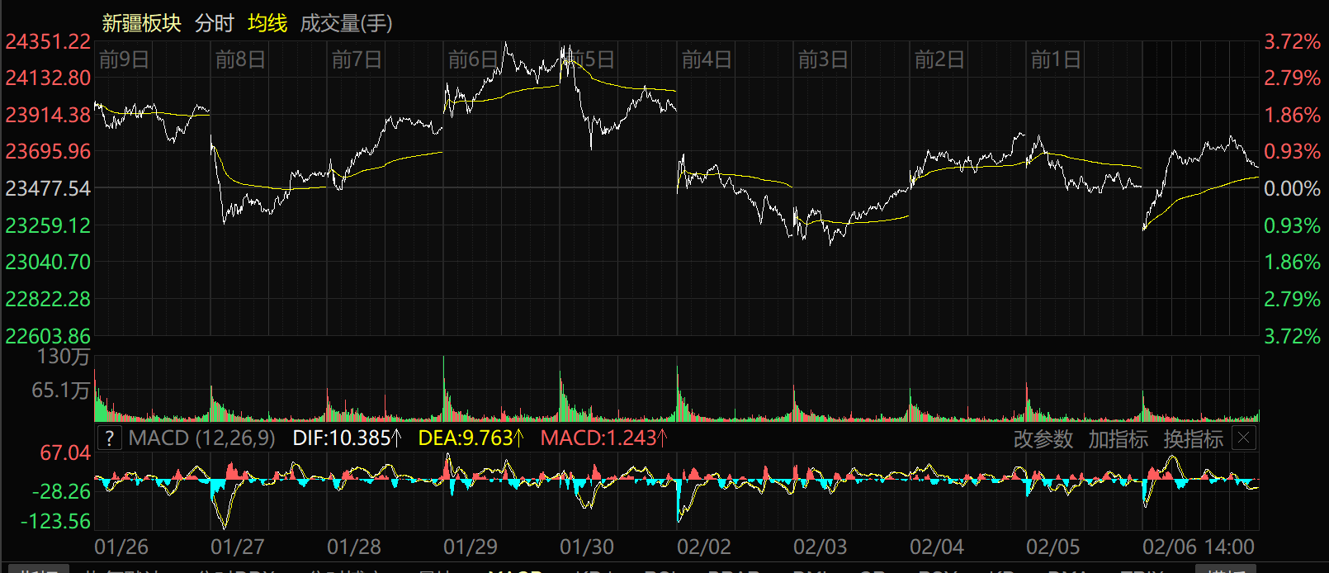Select the 前9日 day marker

pos(124,59)
